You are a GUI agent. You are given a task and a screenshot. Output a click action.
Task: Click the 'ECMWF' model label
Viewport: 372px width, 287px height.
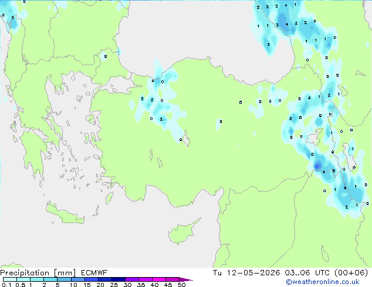coord(94,273)
